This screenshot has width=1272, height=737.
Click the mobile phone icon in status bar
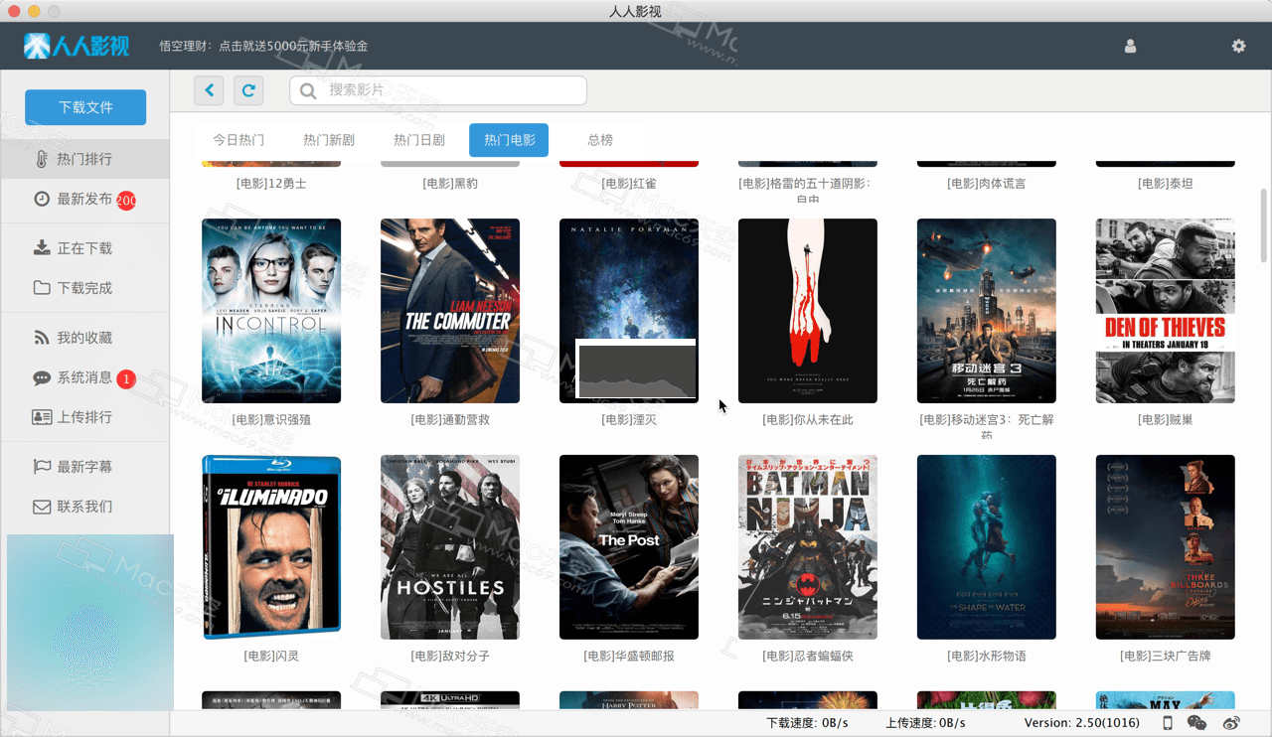point(1168,723)
